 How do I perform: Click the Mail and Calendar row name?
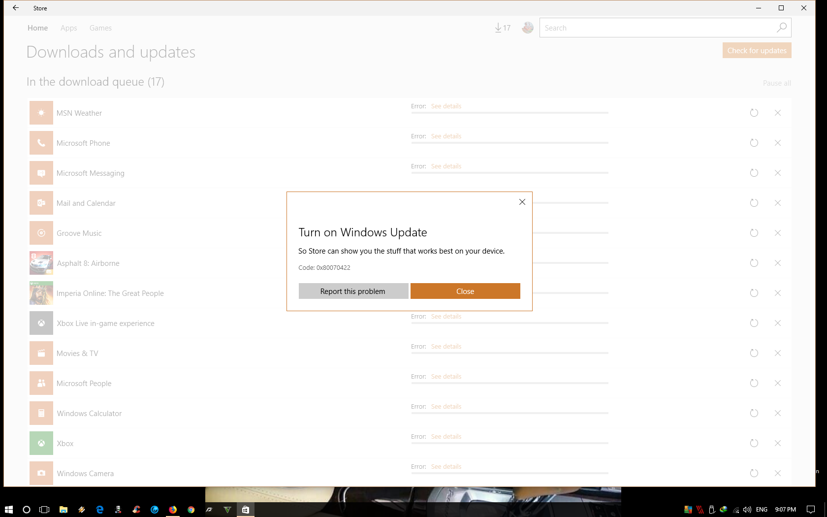tap(86, 203)
